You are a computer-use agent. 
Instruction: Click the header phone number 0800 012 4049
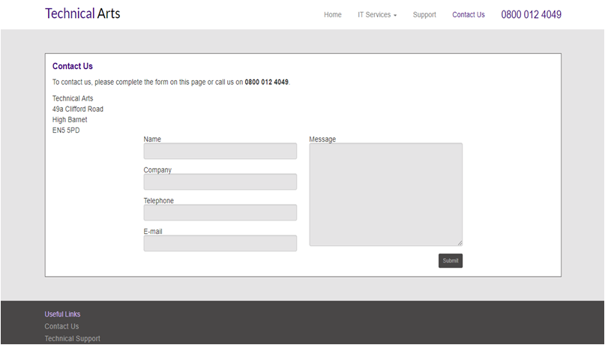tap(531, 15)
